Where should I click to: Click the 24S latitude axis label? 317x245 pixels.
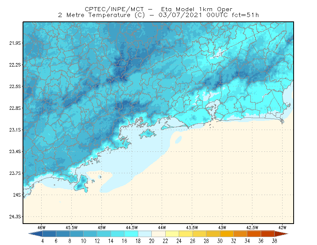click(x=17, y=195)
